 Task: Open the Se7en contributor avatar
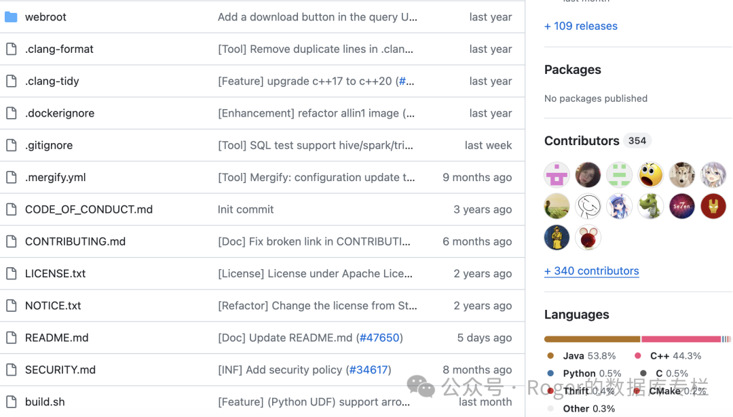point(682,206)
